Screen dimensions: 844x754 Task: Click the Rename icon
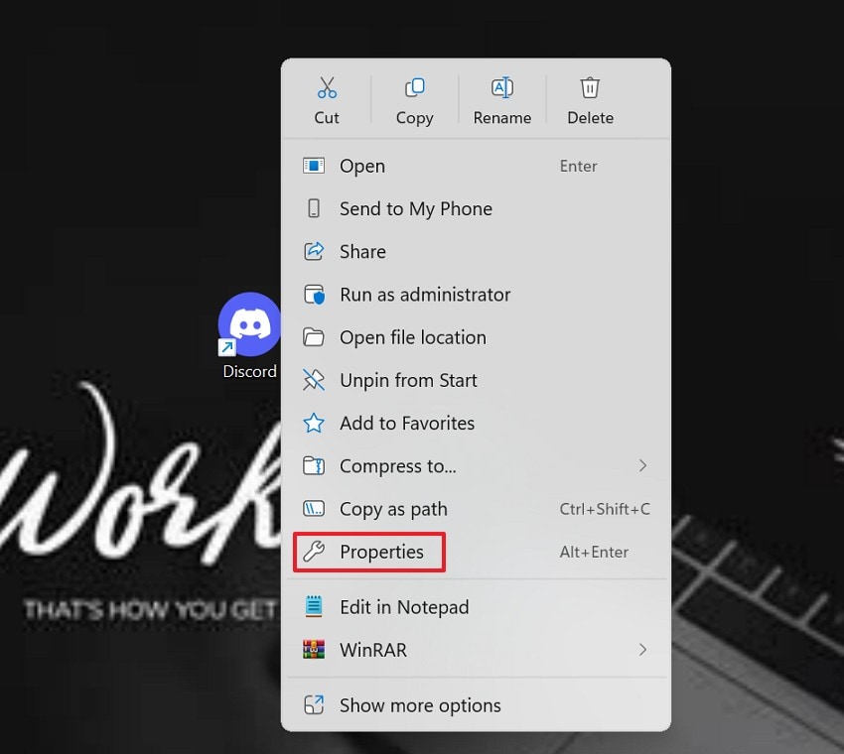tap(501, 87)
